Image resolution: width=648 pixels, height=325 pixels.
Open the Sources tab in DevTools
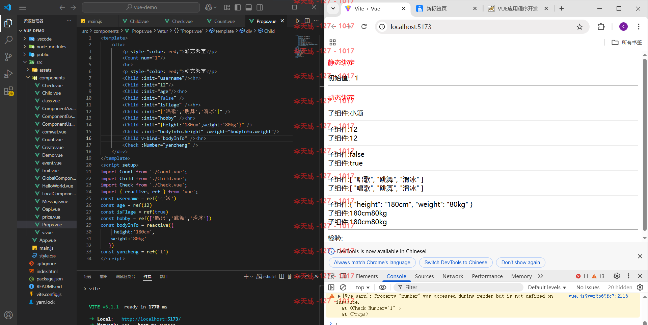point(424,276)
